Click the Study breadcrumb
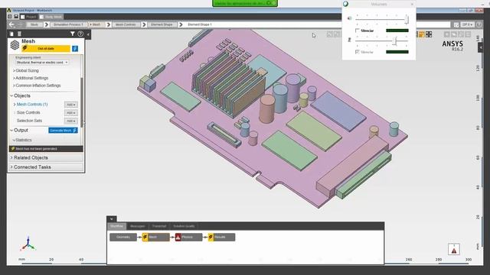490x275 pixels. (34, 24)
